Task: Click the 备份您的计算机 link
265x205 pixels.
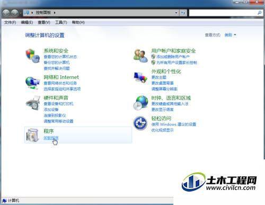Action: pos(57,63)
